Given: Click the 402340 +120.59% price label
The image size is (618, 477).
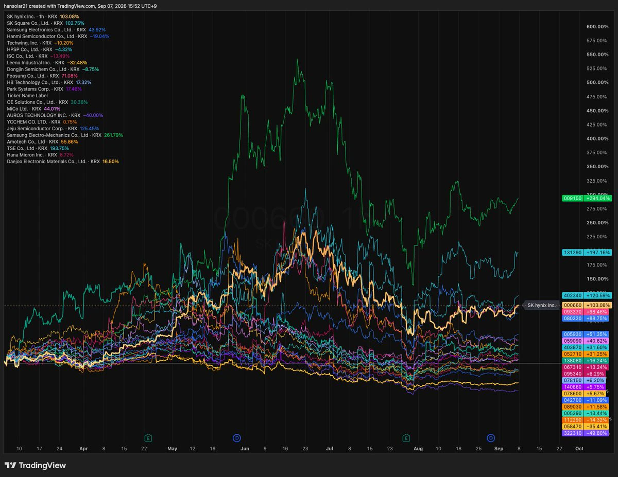Looking at the screenshot, I should (x=587, y=295).
